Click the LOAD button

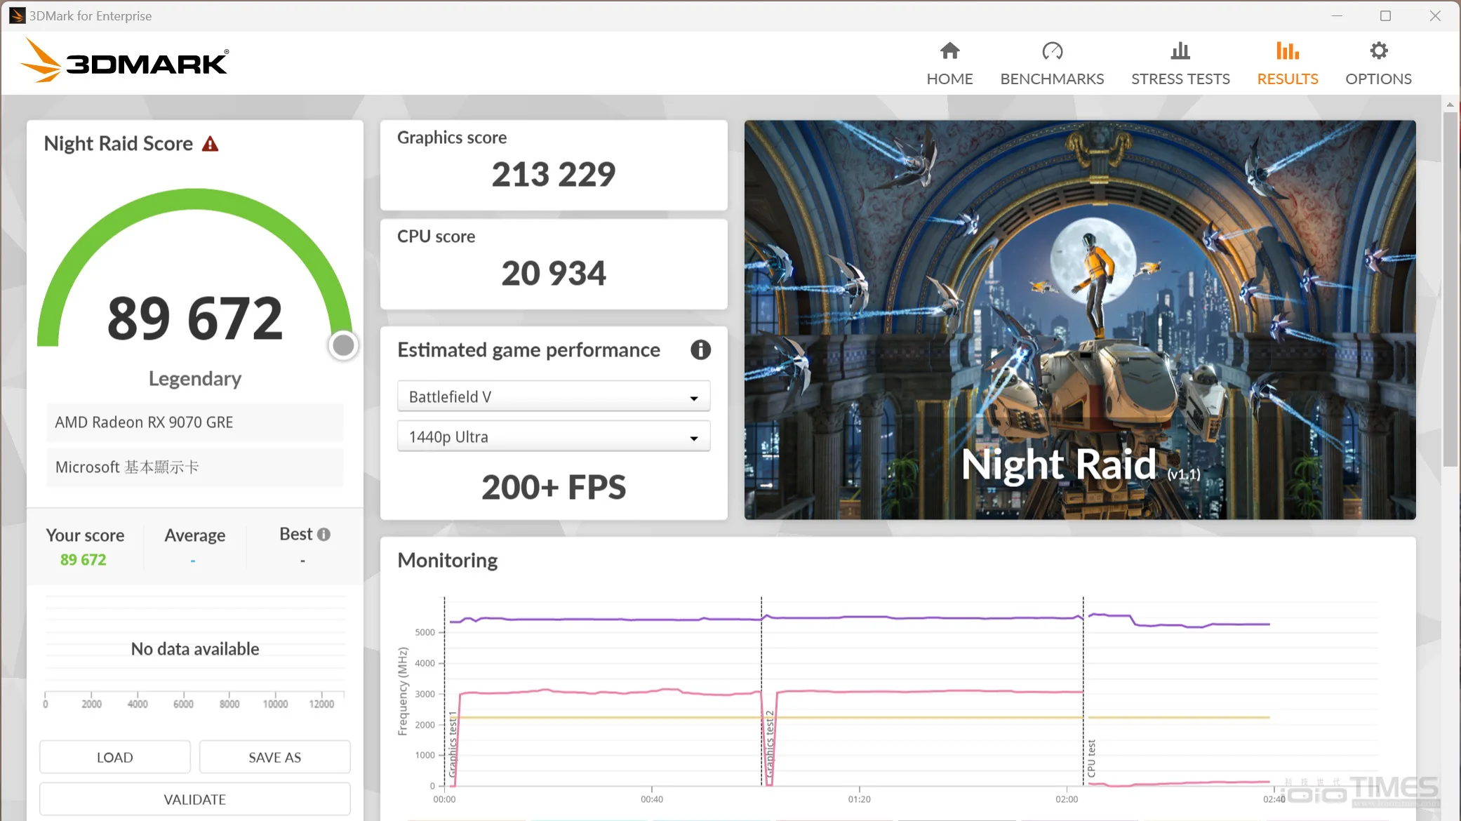click(x=115, y=757)
